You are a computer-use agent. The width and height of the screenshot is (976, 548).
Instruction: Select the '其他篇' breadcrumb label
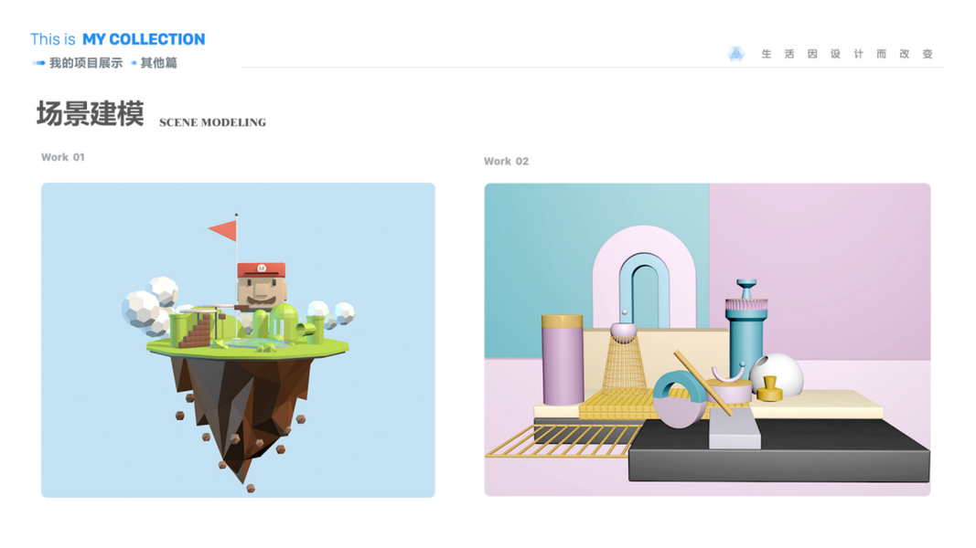[x=159, y=63]
